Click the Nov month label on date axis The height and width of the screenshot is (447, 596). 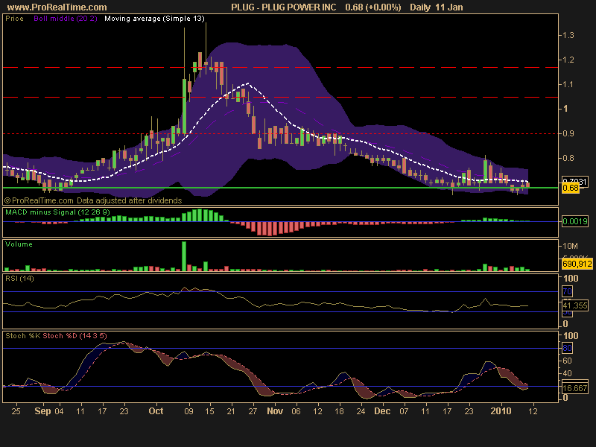click(x=275, y=411)
